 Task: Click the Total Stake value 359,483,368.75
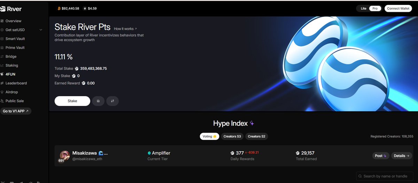click(x=93, y=68)
